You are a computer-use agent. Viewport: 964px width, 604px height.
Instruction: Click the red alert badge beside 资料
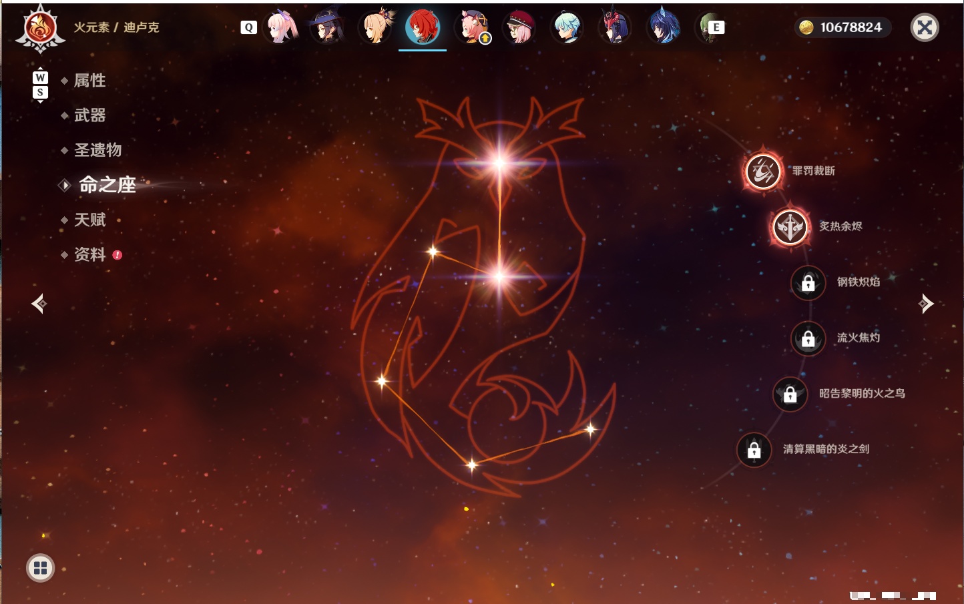point(117,255)
